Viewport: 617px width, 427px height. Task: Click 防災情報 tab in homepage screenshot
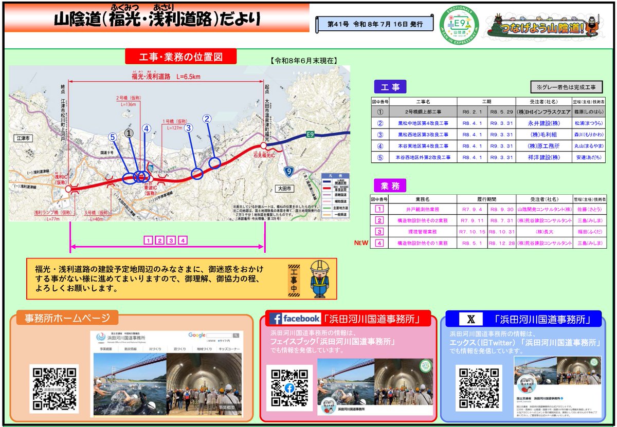pyautogui.click(x=130, y=349)
